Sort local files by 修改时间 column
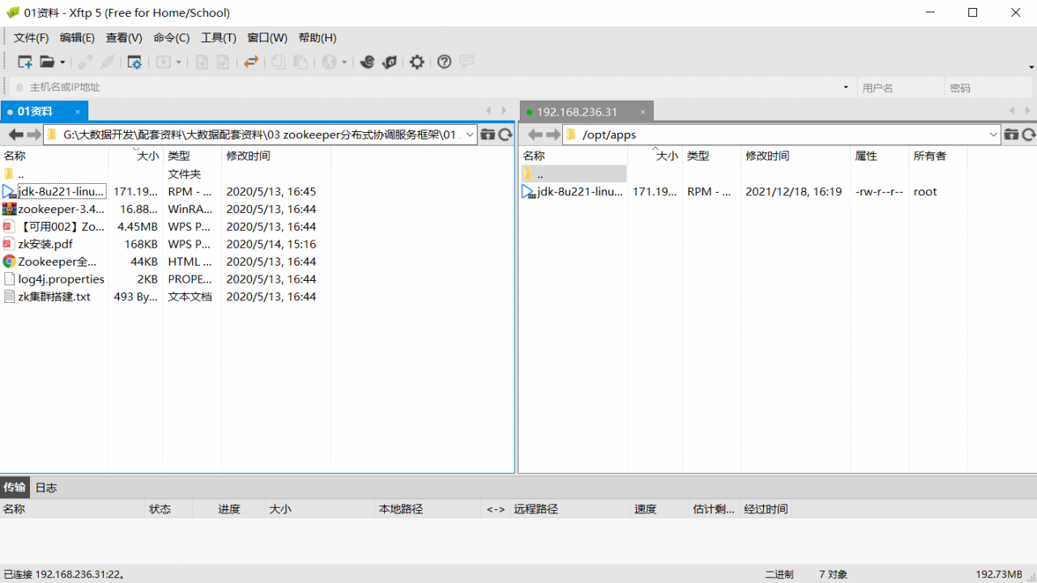Screen dimensions: 1037x583 click(276, 155)
